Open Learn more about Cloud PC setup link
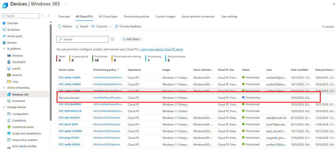This screenshot has width=336, height=149. (161, 49)
